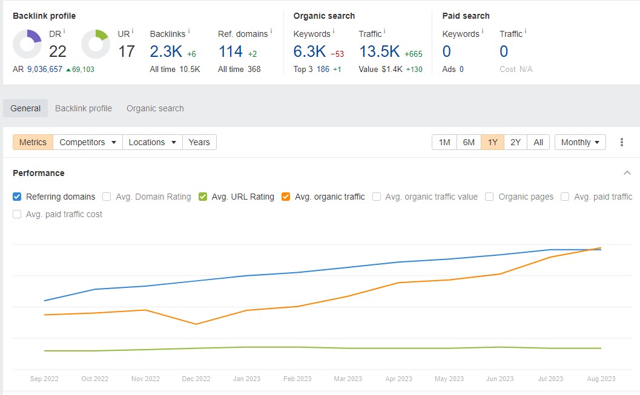The width and height of the screenshot is (640, 395).
Task: Open the organic Keywords 6.3K link
Action: coord(310,51)
